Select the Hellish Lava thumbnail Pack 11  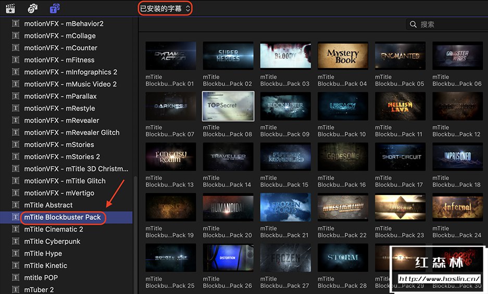(400, 106)
